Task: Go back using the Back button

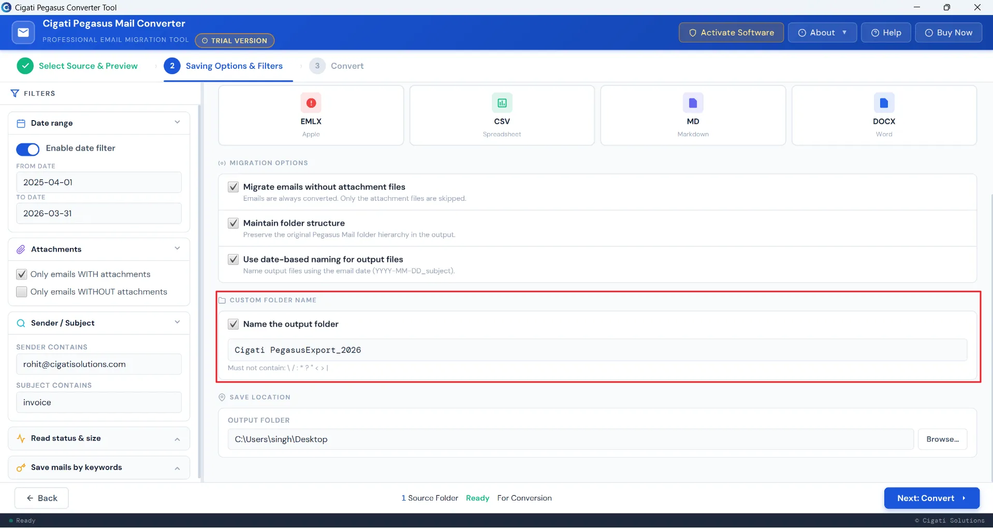Action: coord(41,498)
